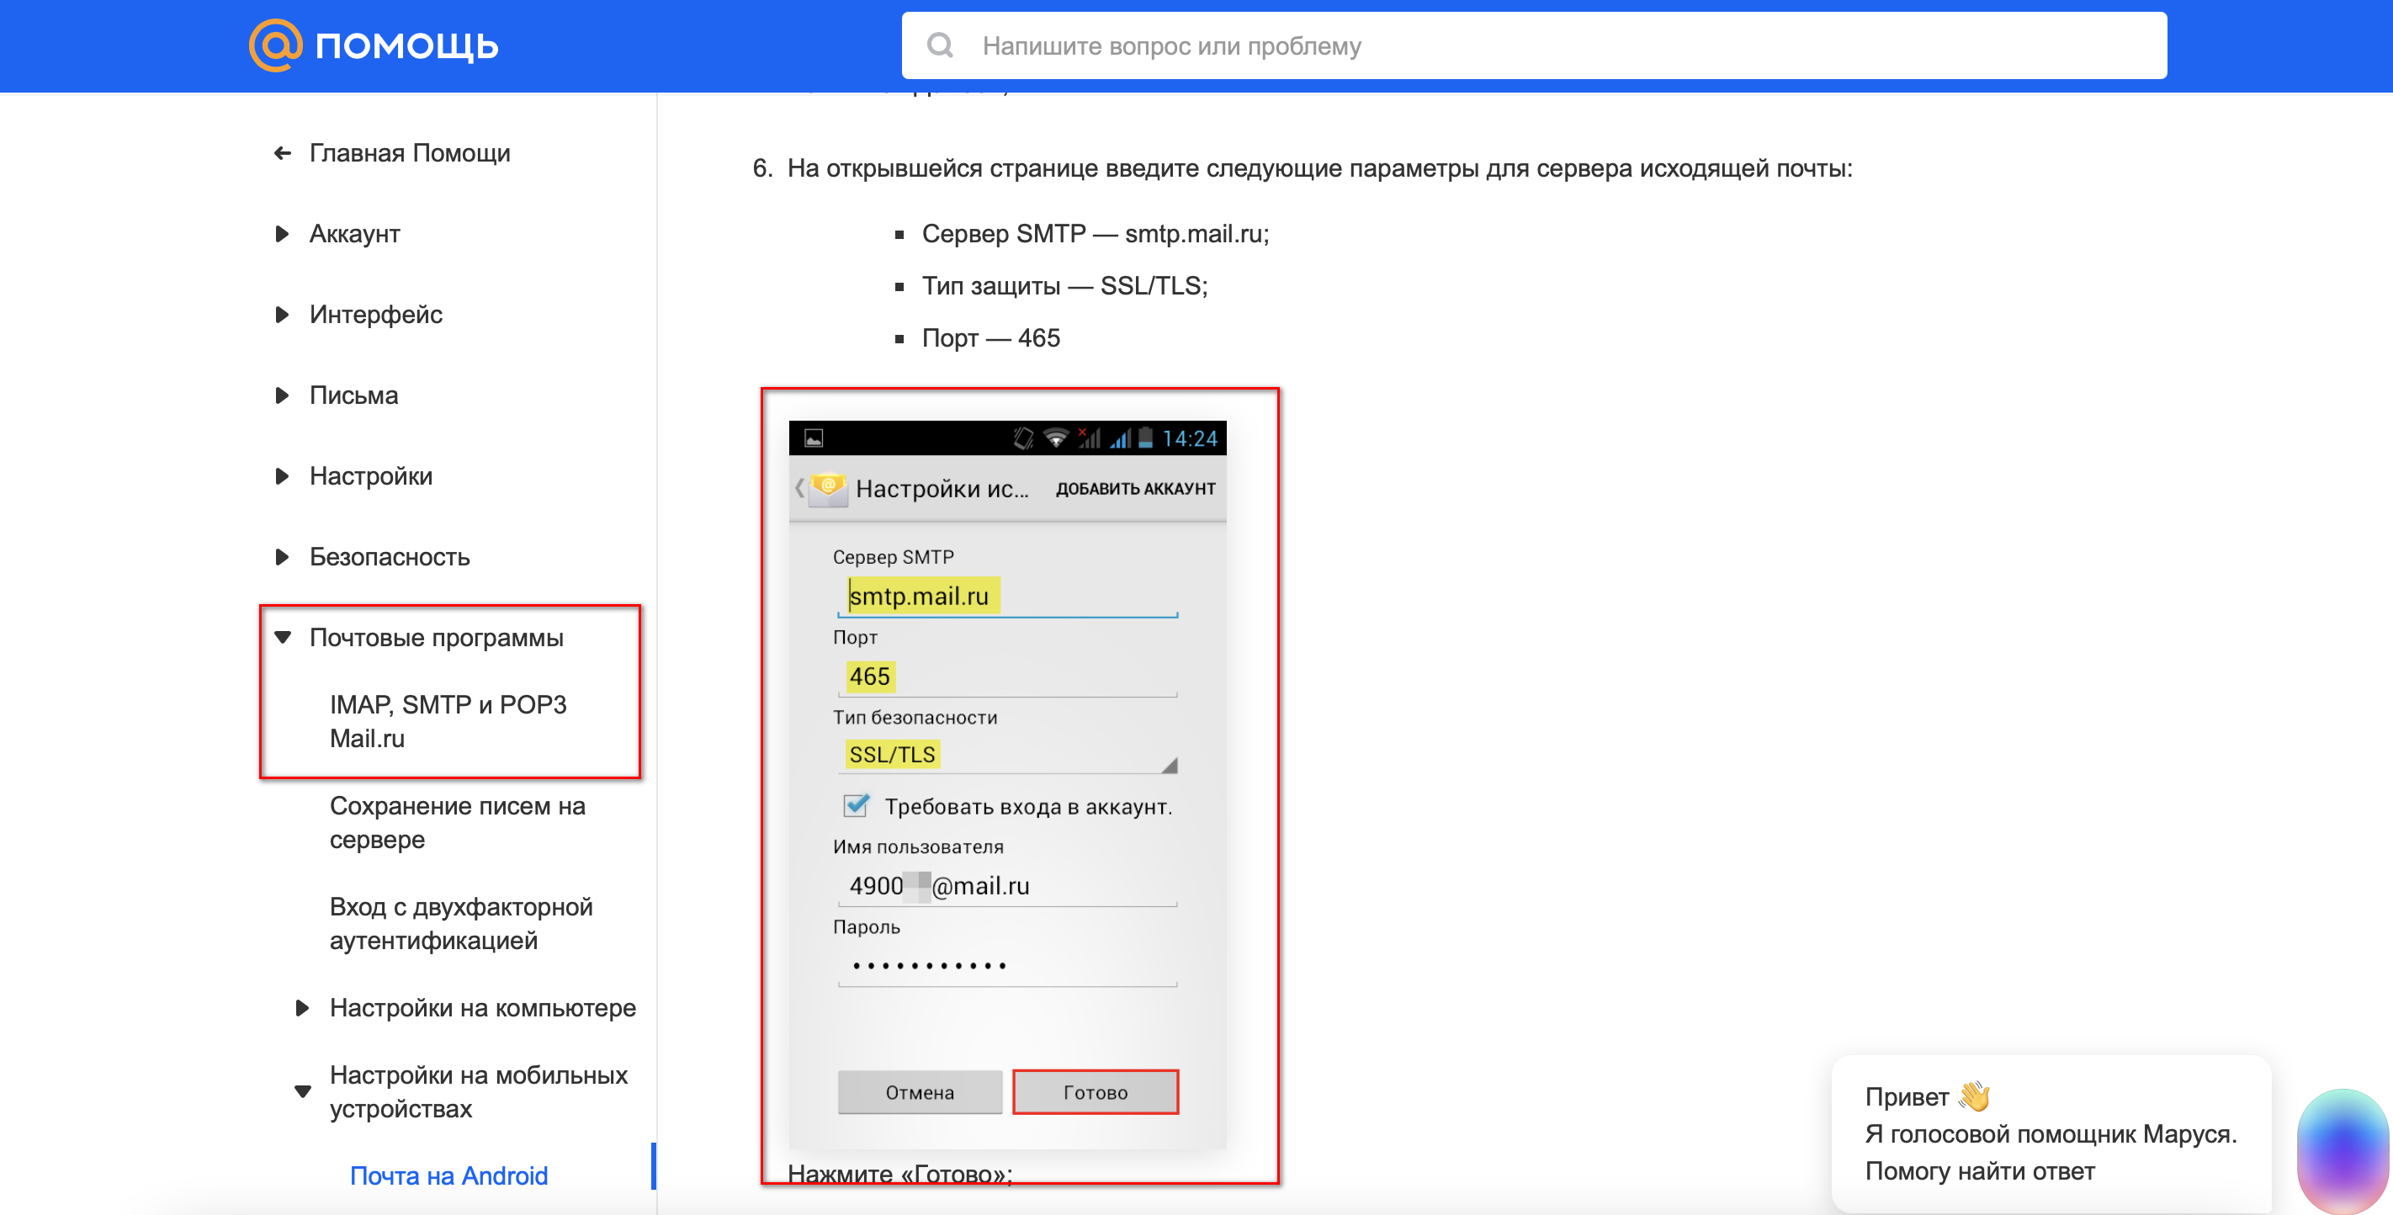Click the Mail.ru @ logo

[x=275, y=45]
